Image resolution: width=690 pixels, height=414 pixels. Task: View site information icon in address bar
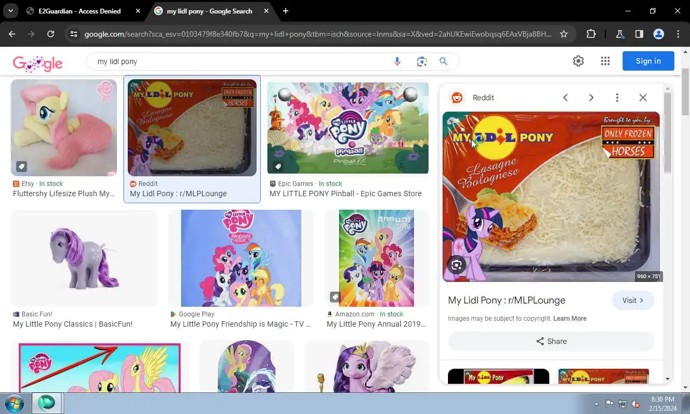click(x=74, y=34)
